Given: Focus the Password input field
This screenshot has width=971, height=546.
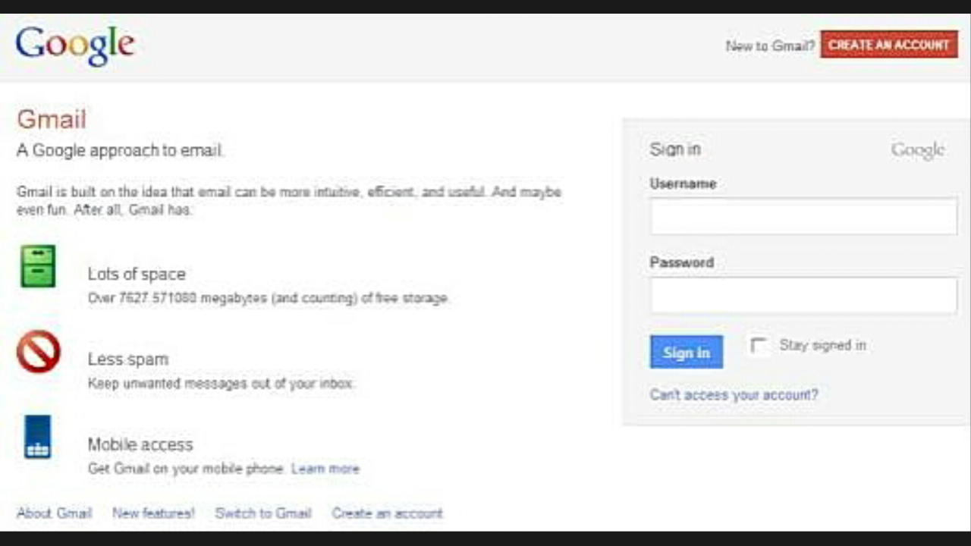Looking at the screenshot, I should (803, 296).
